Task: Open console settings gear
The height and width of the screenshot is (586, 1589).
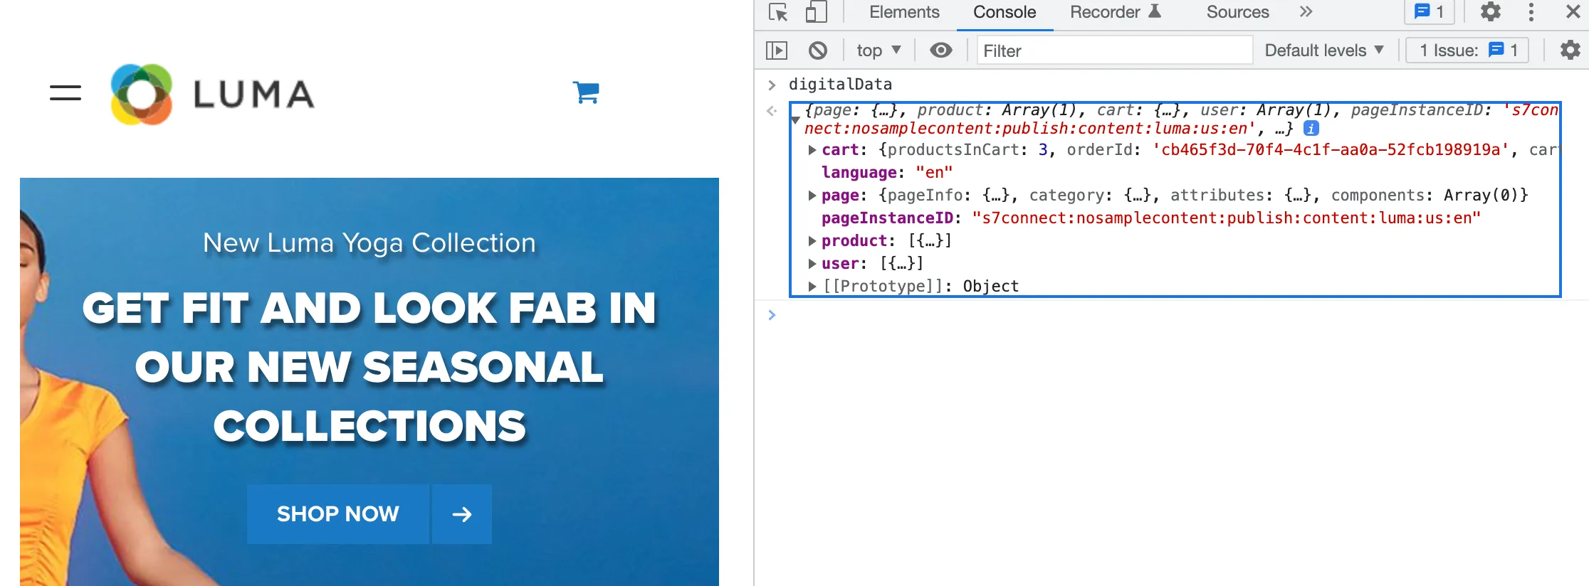Action: [1570, 50]
